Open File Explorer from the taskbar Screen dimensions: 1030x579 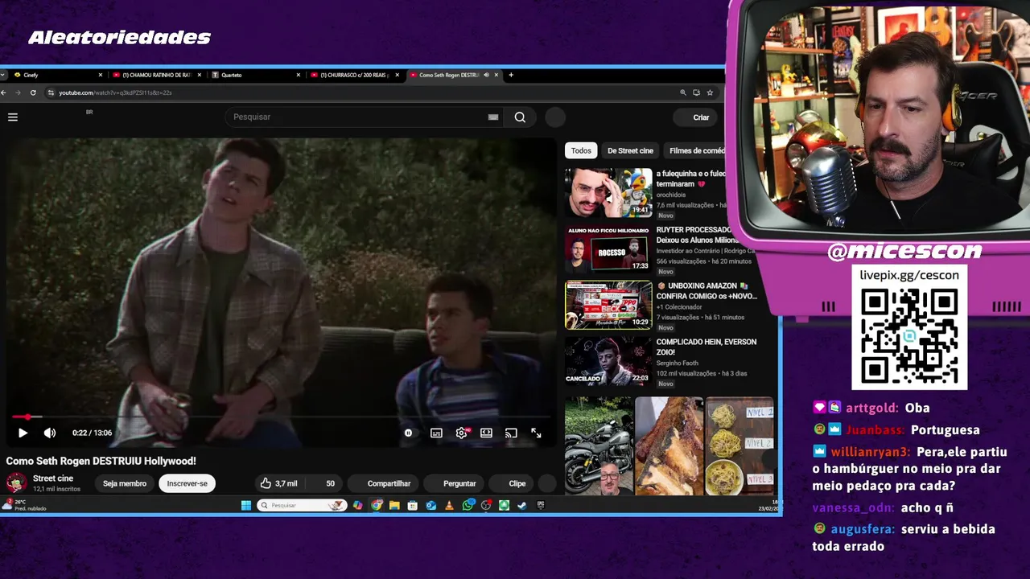pos(394,505)
